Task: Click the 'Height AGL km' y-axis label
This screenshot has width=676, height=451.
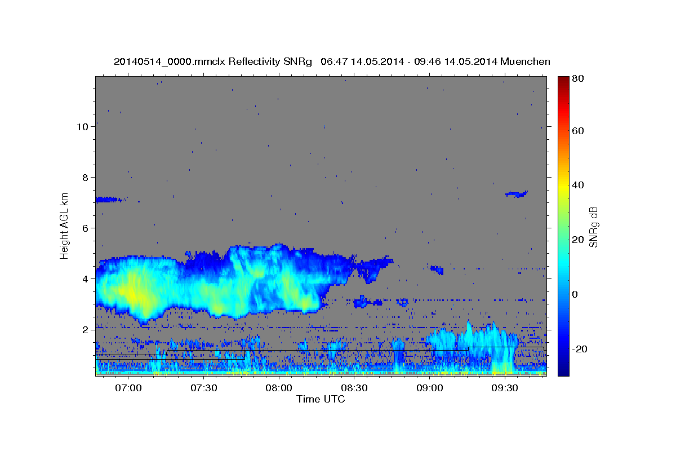Action: click(64, 225)
